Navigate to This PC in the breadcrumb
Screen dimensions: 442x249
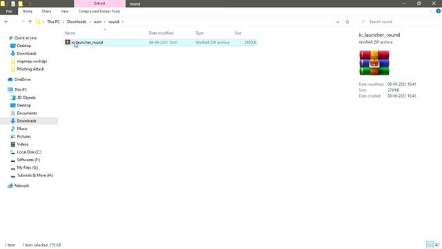pyautogui.click(x=53, y=21)
